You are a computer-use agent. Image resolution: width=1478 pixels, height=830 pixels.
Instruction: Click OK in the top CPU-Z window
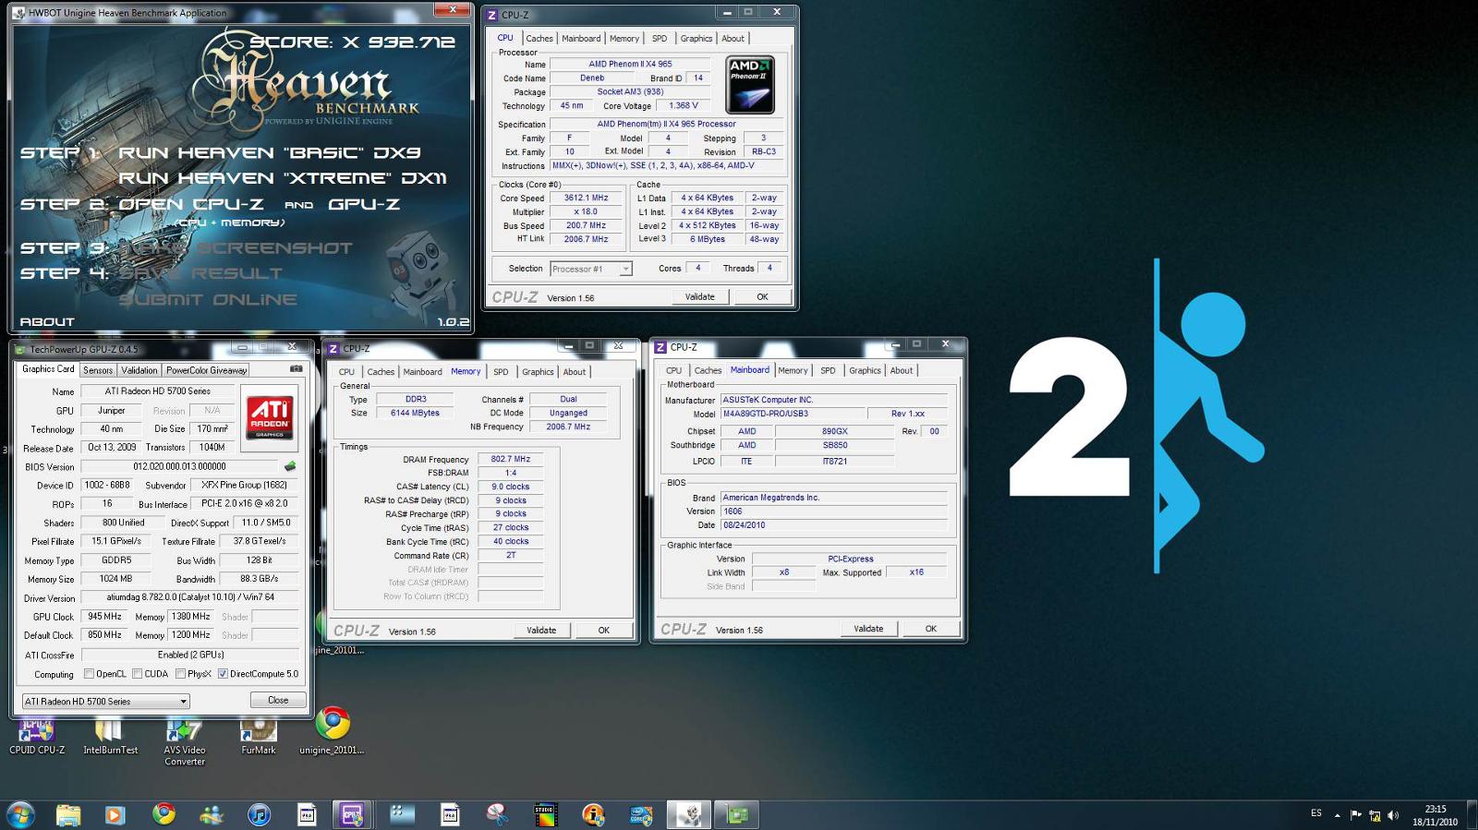tap(762, 297)
